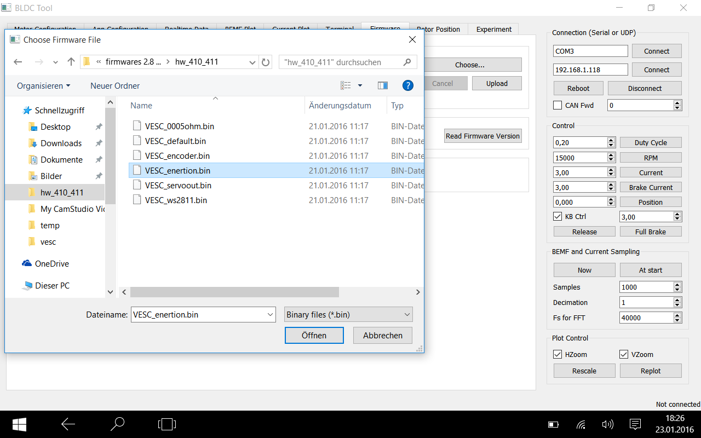Open Organisieren menu dropdown
Viewport: 701px width, 438px height.
44,86
